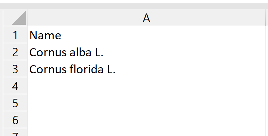
Task: Select row 5 via its header
Action: click(15, 103)
